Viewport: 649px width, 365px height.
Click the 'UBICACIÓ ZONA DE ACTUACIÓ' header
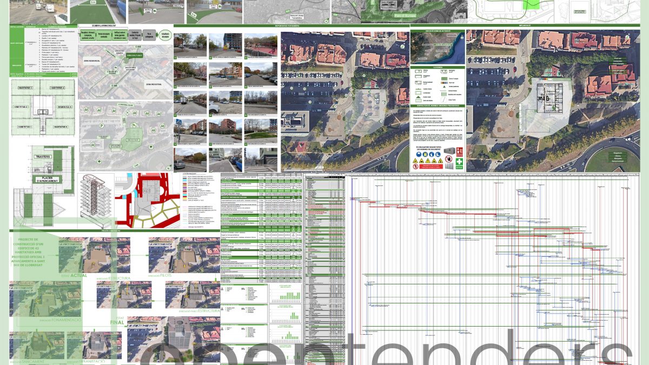pos(437,32)
